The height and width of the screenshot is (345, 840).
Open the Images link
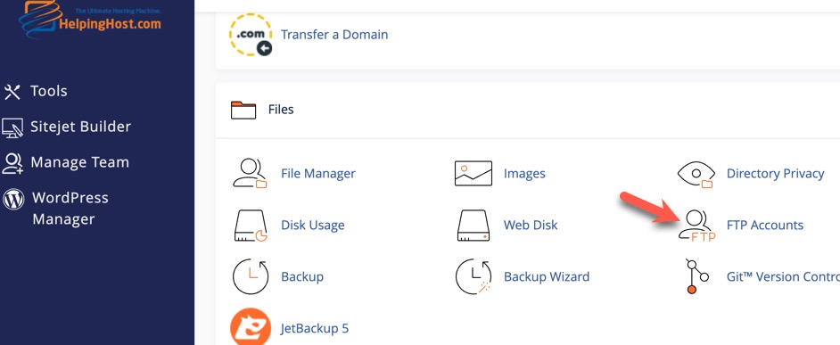pyautogui.click(x=524, y=174)
